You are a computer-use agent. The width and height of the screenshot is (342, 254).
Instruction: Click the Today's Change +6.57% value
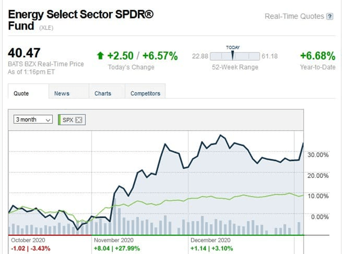(160, 55)
